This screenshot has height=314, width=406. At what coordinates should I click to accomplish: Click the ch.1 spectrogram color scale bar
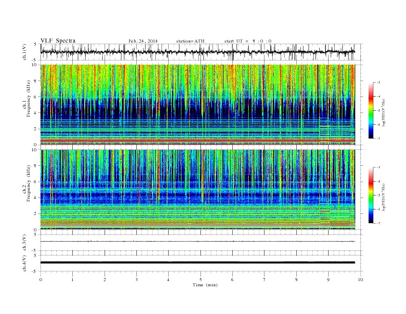371,111
